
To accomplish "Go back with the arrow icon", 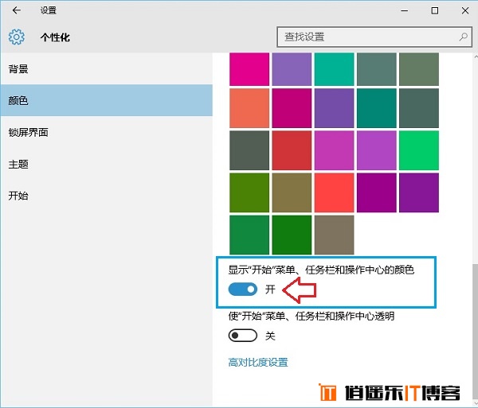I will tap(17, 10).
